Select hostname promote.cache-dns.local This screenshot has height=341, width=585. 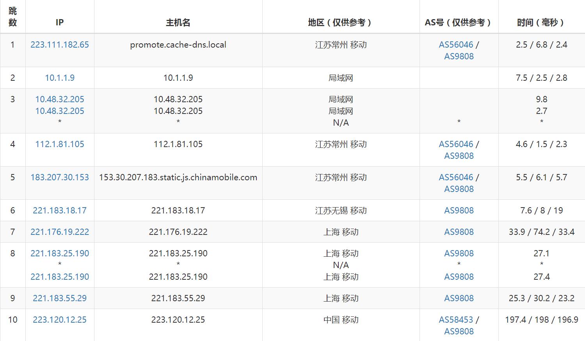click(x=178, y=44)
